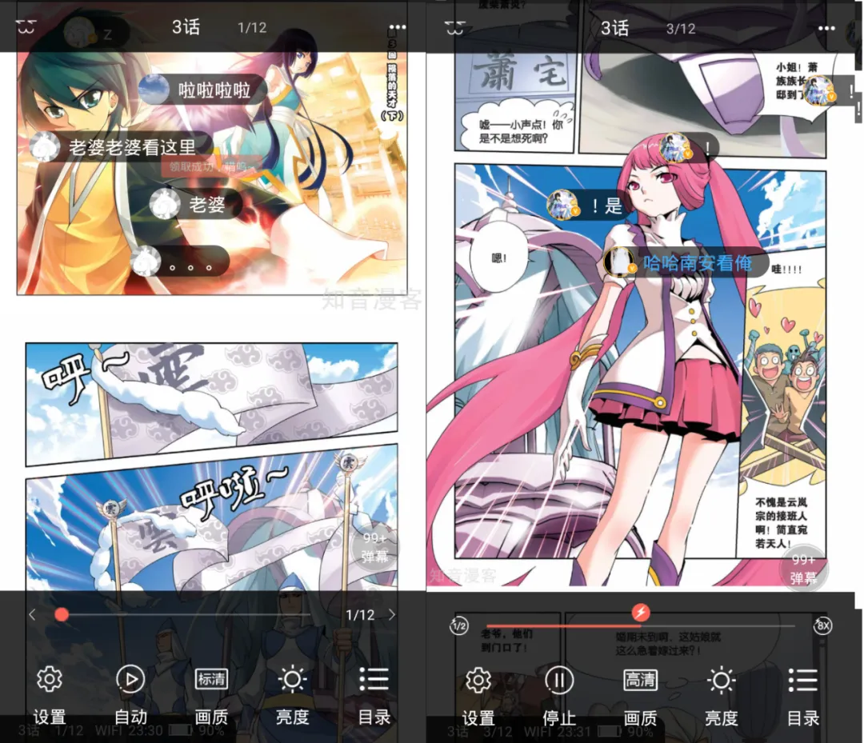Image resolution: width=864 pixels, height=743 pixels.
Task: Open 亮度 brightness on the 1/12 reader screen
Action: tap(292, 679)
